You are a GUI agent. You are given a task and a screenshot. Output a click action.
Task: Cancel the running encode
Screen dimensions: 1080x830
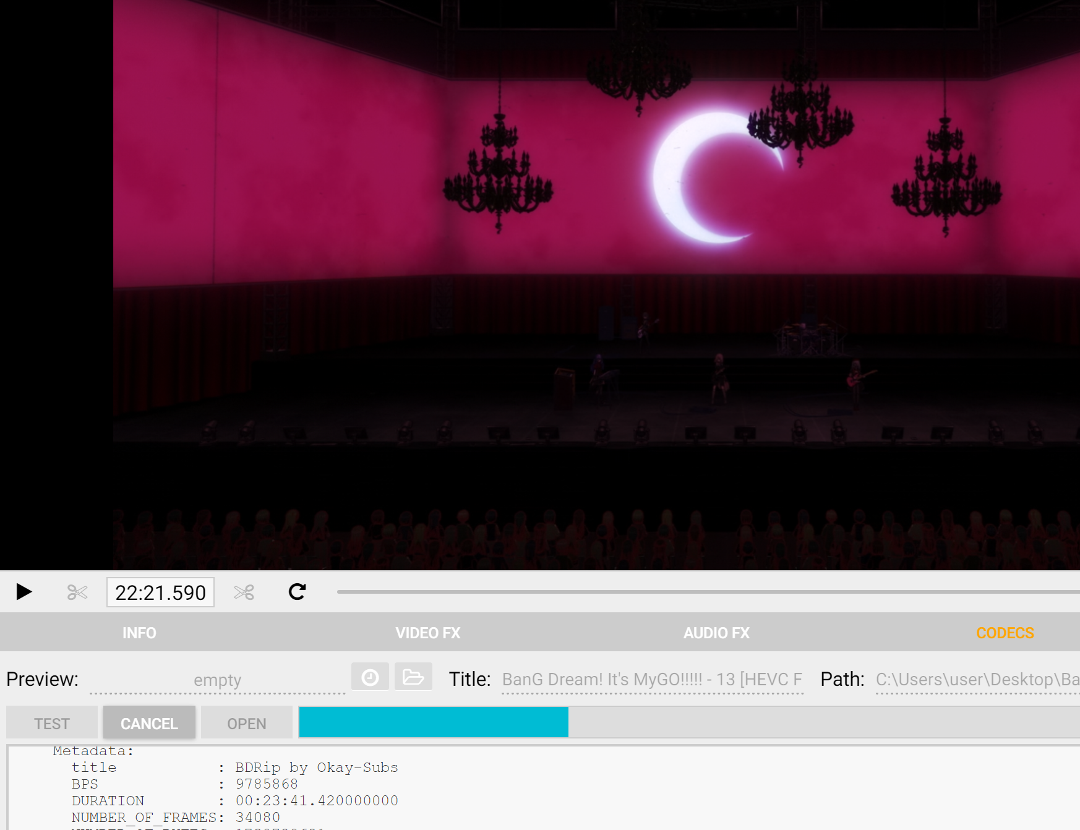(149, 723)
